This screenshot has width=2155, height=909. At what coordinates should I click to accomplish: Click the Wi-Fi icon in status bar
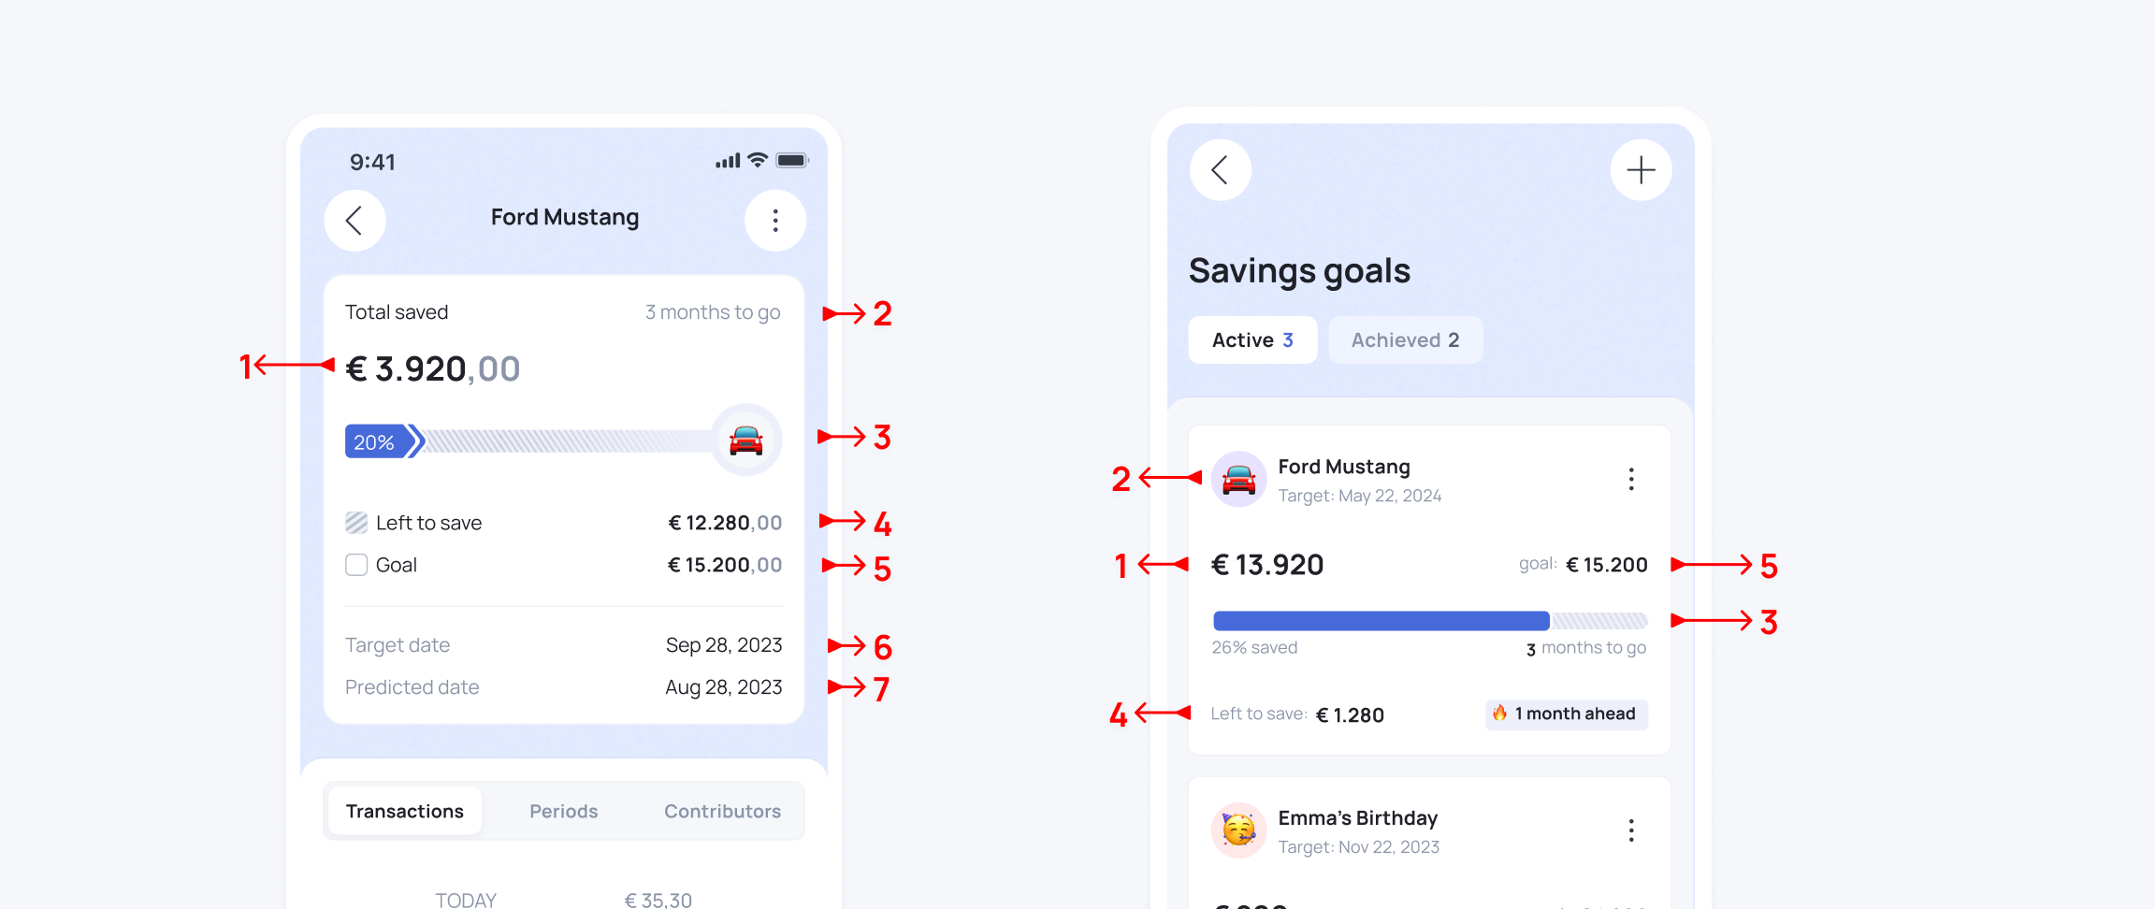tap(758, 160)
